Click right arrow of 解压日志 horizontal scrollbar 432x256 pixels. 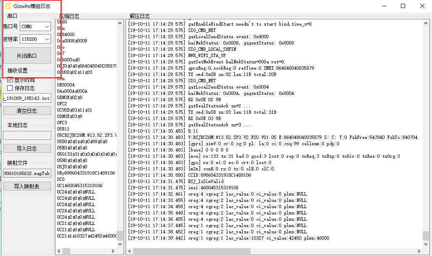point(419,251)
